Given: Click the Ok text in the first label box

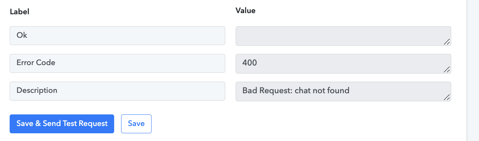Looking at the screenshot, I should (x=22, y=35).
